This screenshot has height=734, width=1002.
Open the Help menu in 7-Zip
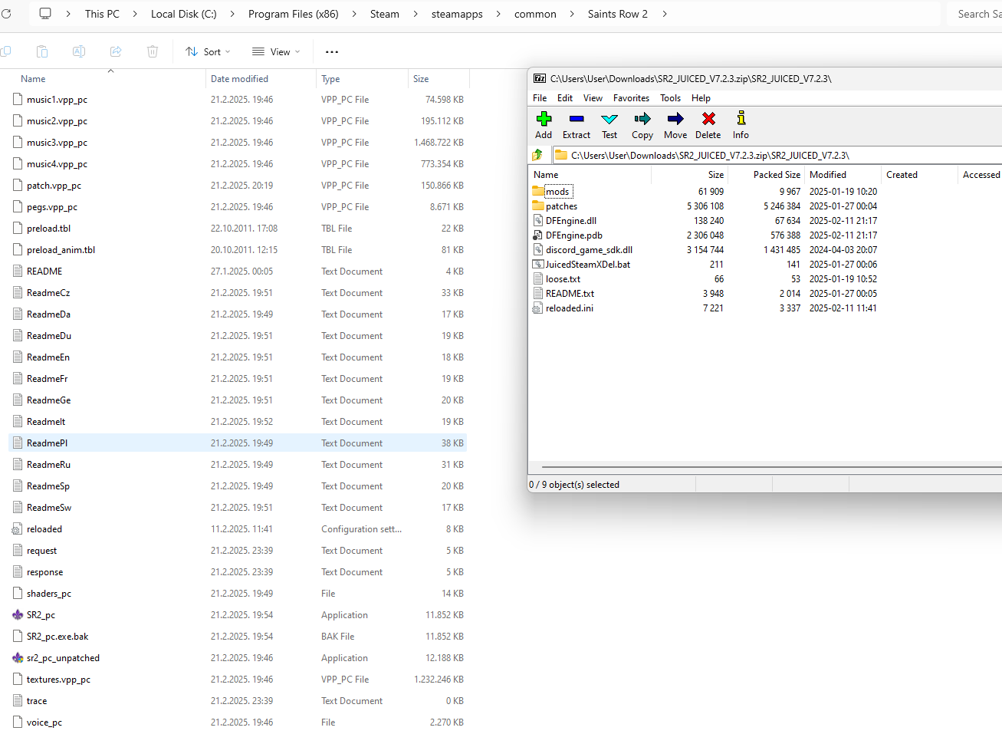pos(701,98)
